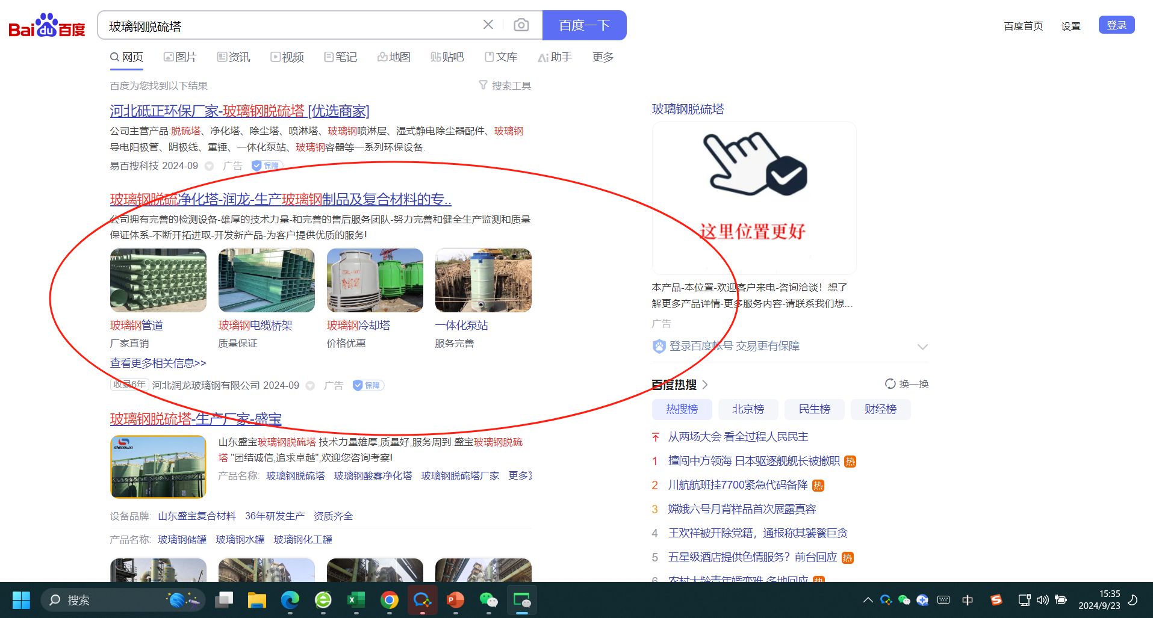Screen dimensions: 1153x618
Task: Switch to the 地图 search tab
Action: [394, 57]
